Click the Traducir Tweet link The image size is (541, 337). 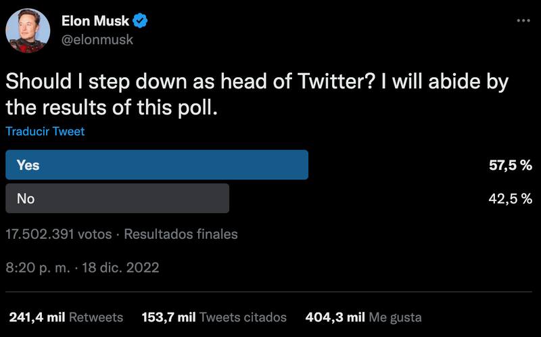coord(45,131)
